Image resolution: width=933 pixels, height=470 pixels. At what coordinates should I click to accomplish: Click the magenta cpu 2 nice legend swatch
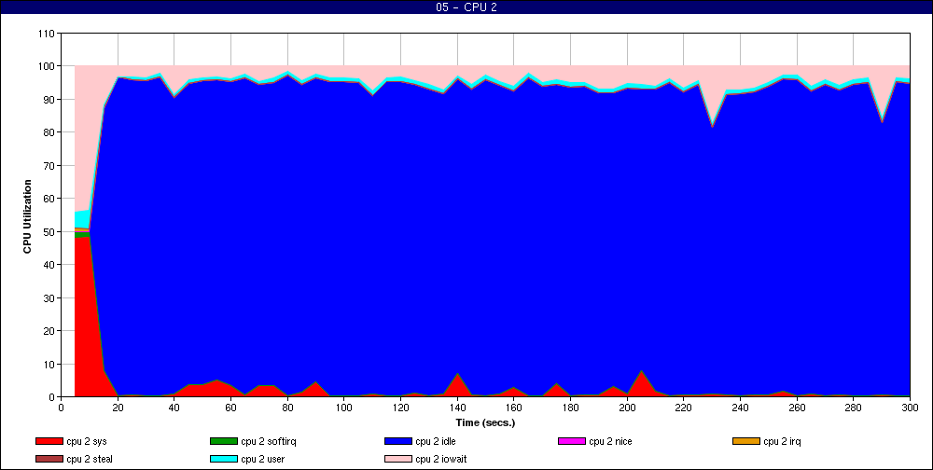572,441
